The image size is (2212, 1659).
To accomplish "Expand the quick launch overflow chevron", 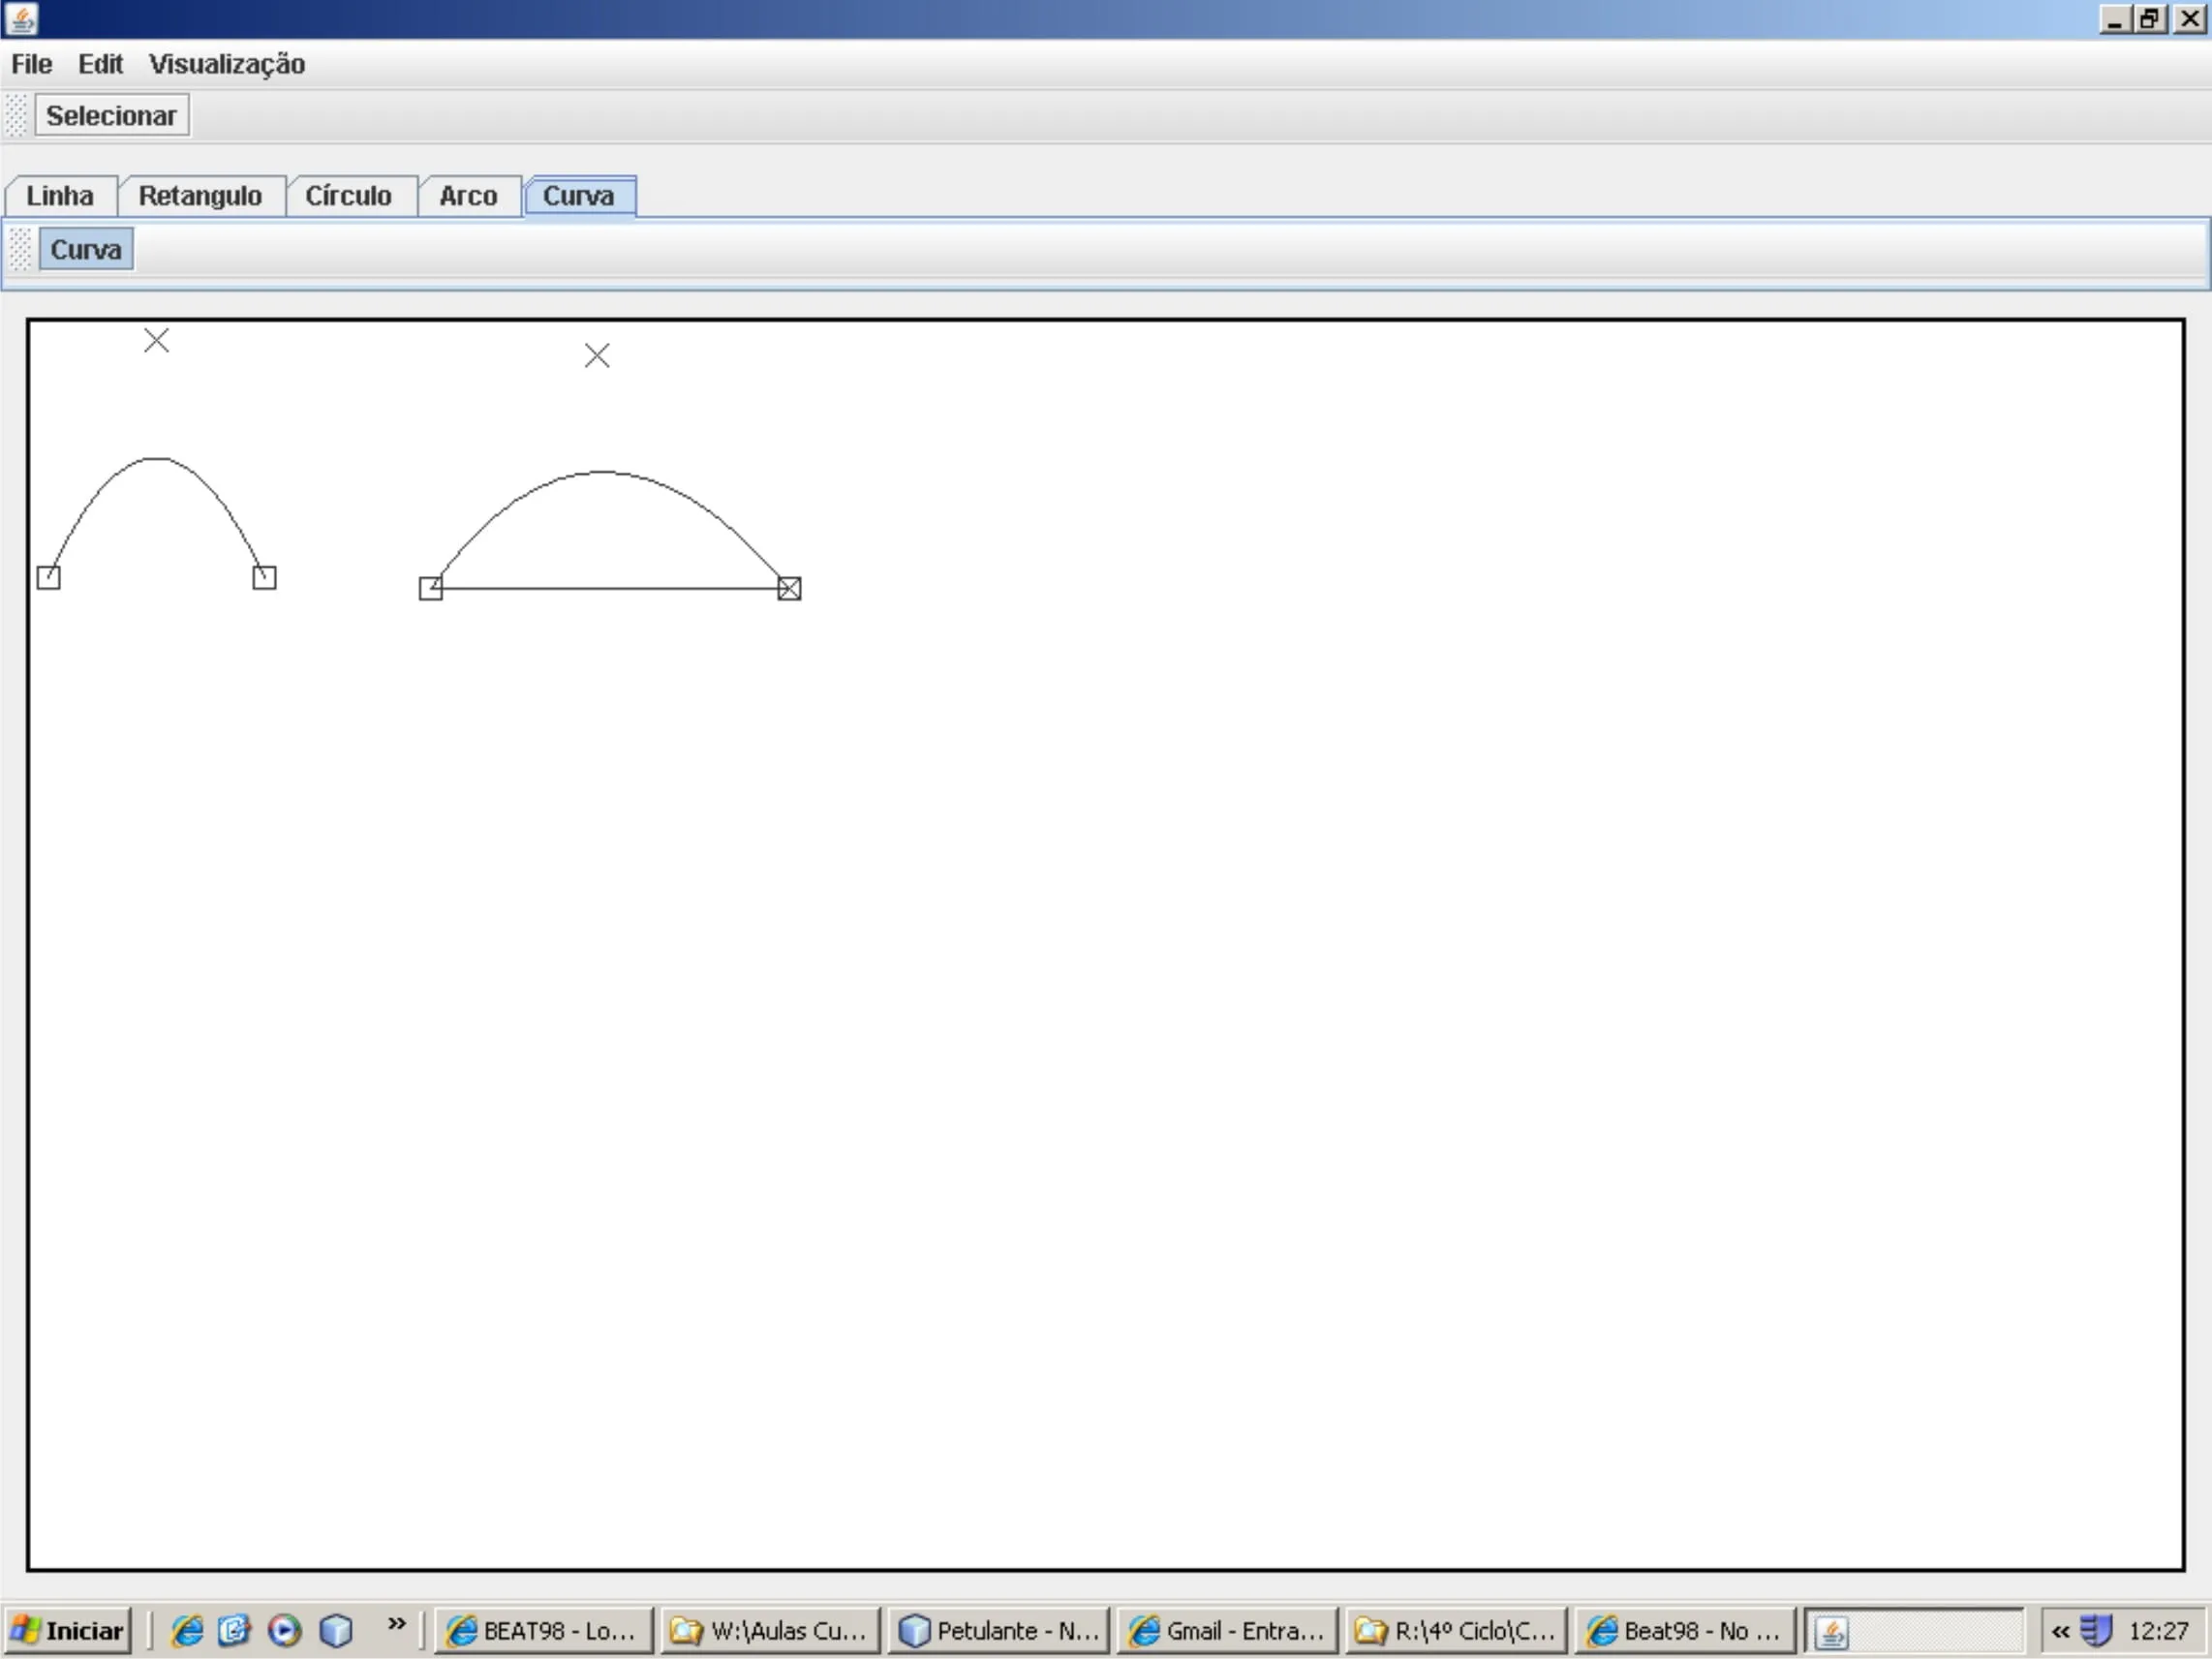I will tap(397, 1623).
